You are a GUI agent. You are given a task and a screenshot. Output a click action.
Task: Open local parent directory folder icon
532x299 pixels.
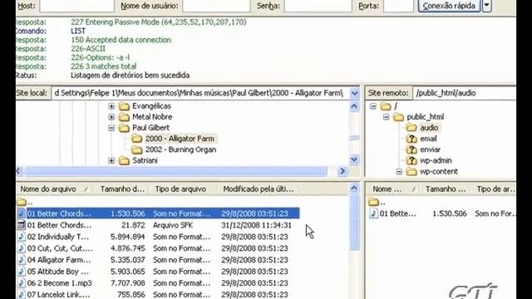click(x=22, y=202)
